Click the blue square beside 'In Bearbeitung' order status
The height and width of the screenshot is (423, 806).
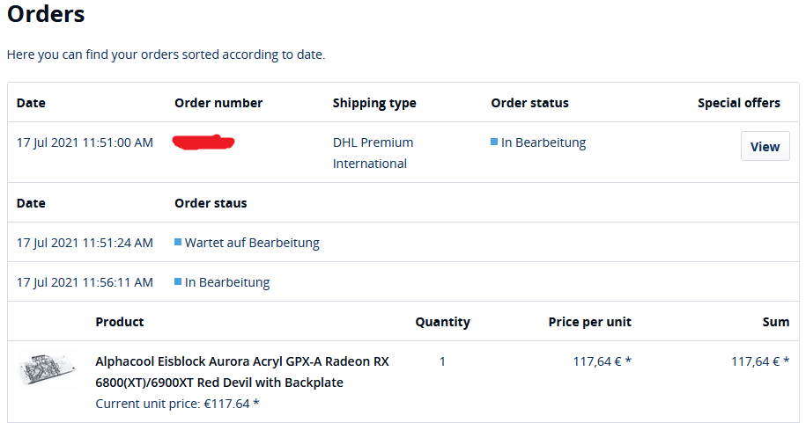pyautogui.click(x=494, y=142)
